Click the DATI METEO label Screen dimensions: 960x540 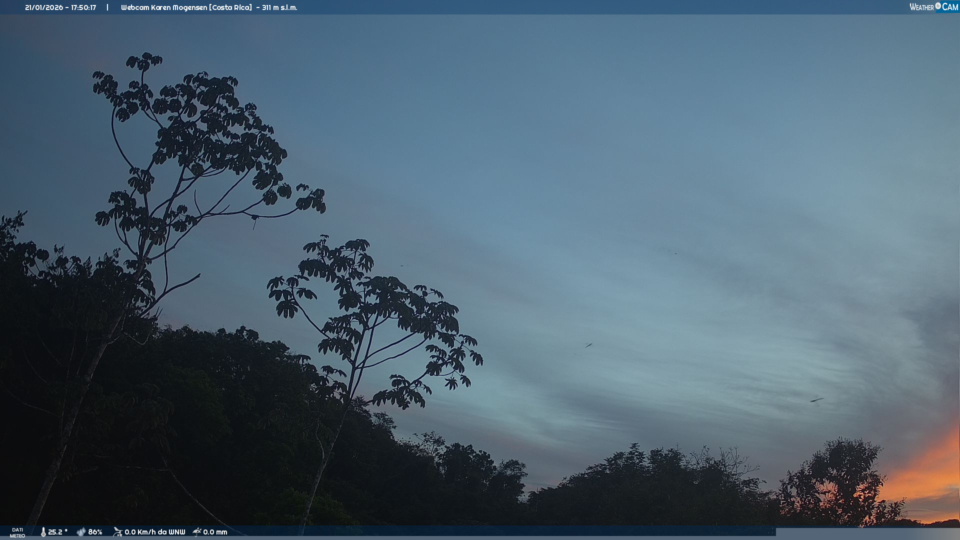[17, 532]
